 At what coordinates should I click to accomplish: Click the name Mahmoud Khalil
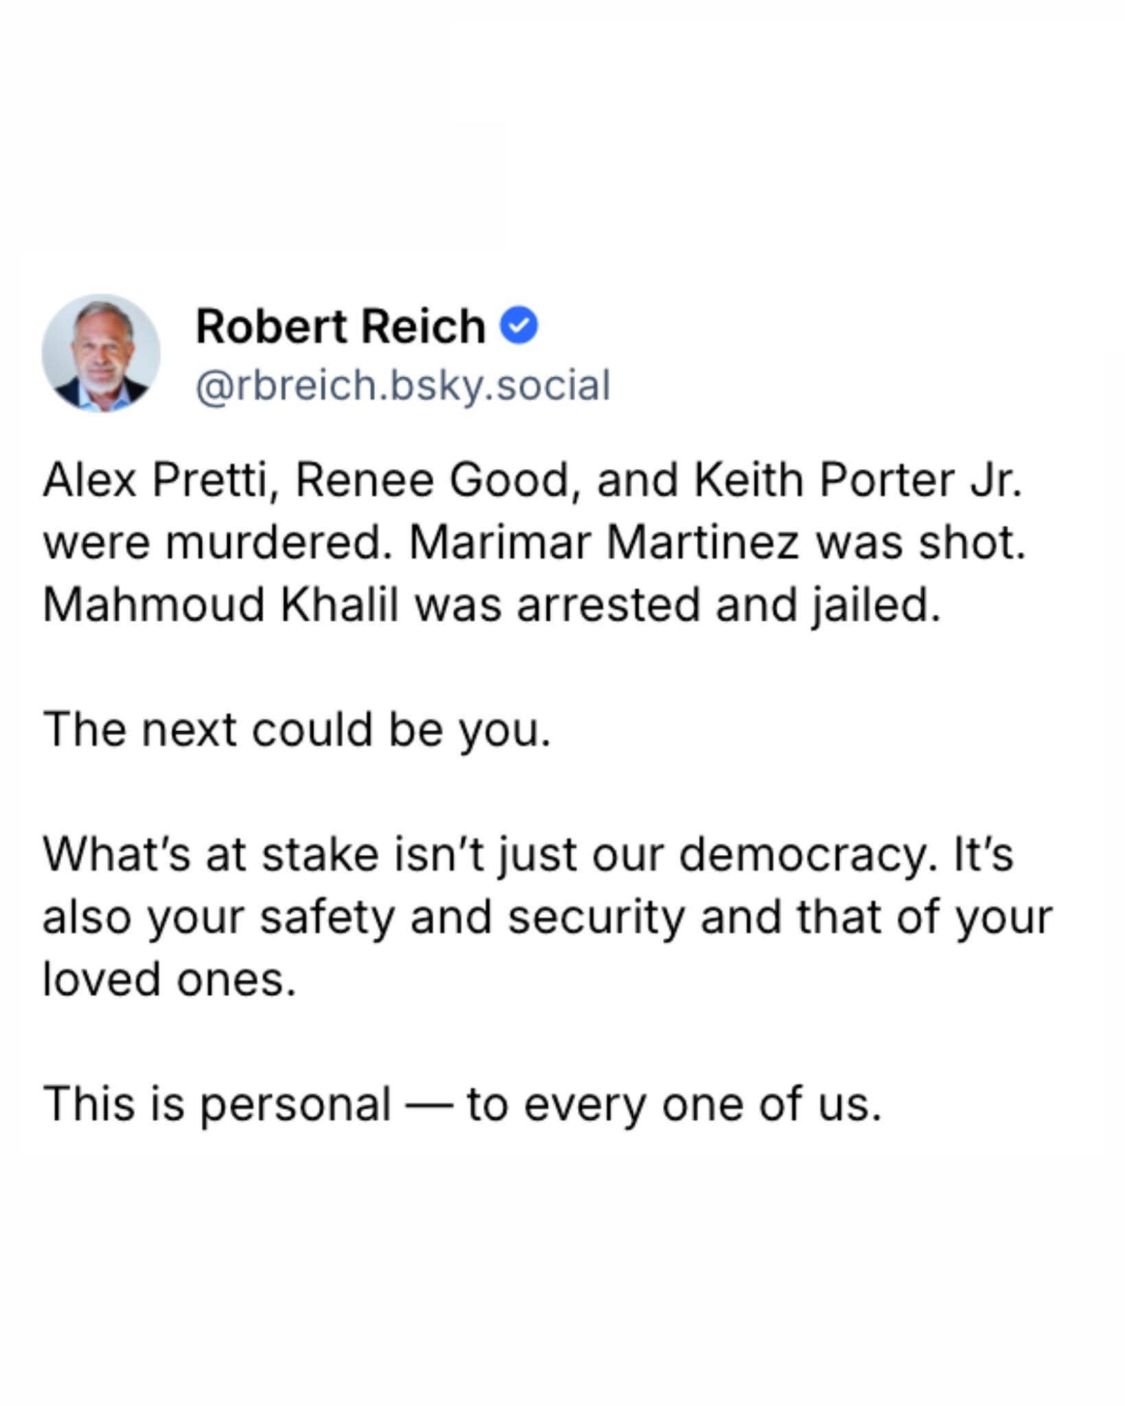pyautogui.click(x=221, y=605)
